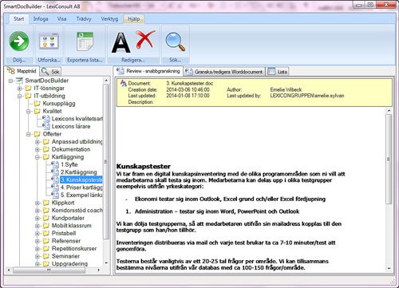Switch to the Sök panel tab
399x288 pixels.
51,72
